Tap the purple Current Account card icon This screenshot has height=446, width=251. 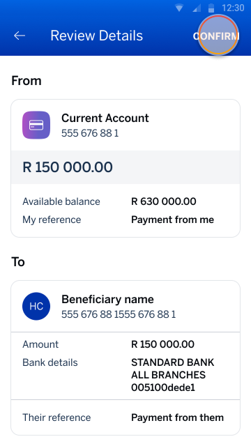36,125
